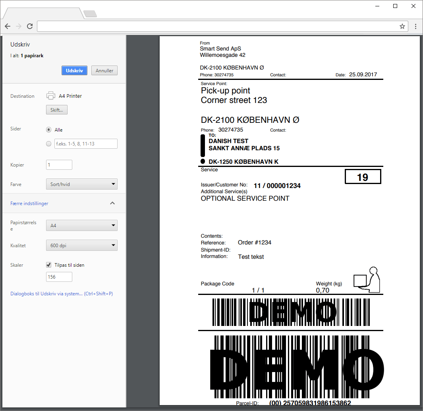Click the large DEMO barcode in preview
Image resolution: width=423 pixels, height=411 pixels.
click(x=297, y=367)
